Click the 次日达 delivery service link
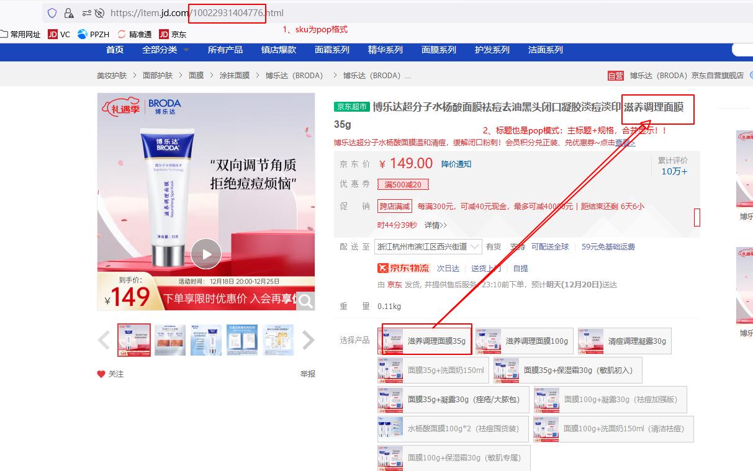Viewport: 753px width, 471px height. pyautogui.click(x=448, y=268)
